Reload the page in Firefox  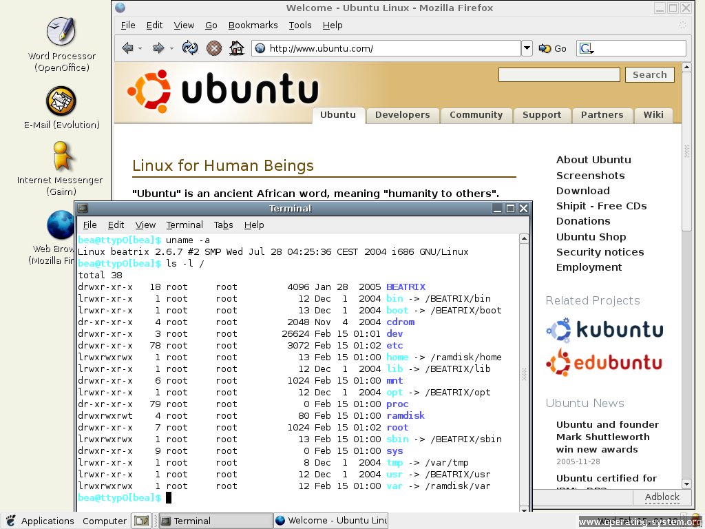[x=190, y=48]
